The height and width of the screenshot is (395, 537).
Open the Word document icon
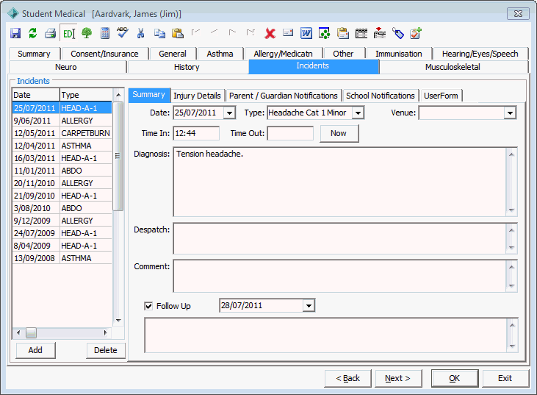[306, 33]
